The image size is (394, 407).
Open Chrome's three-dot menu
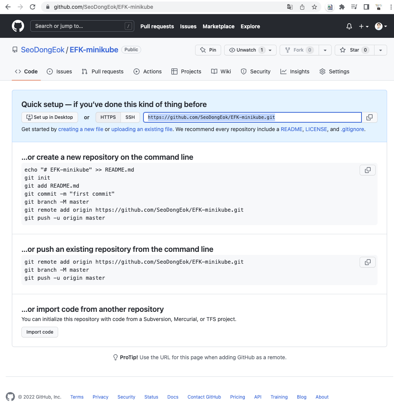click(x=391, y=7)
